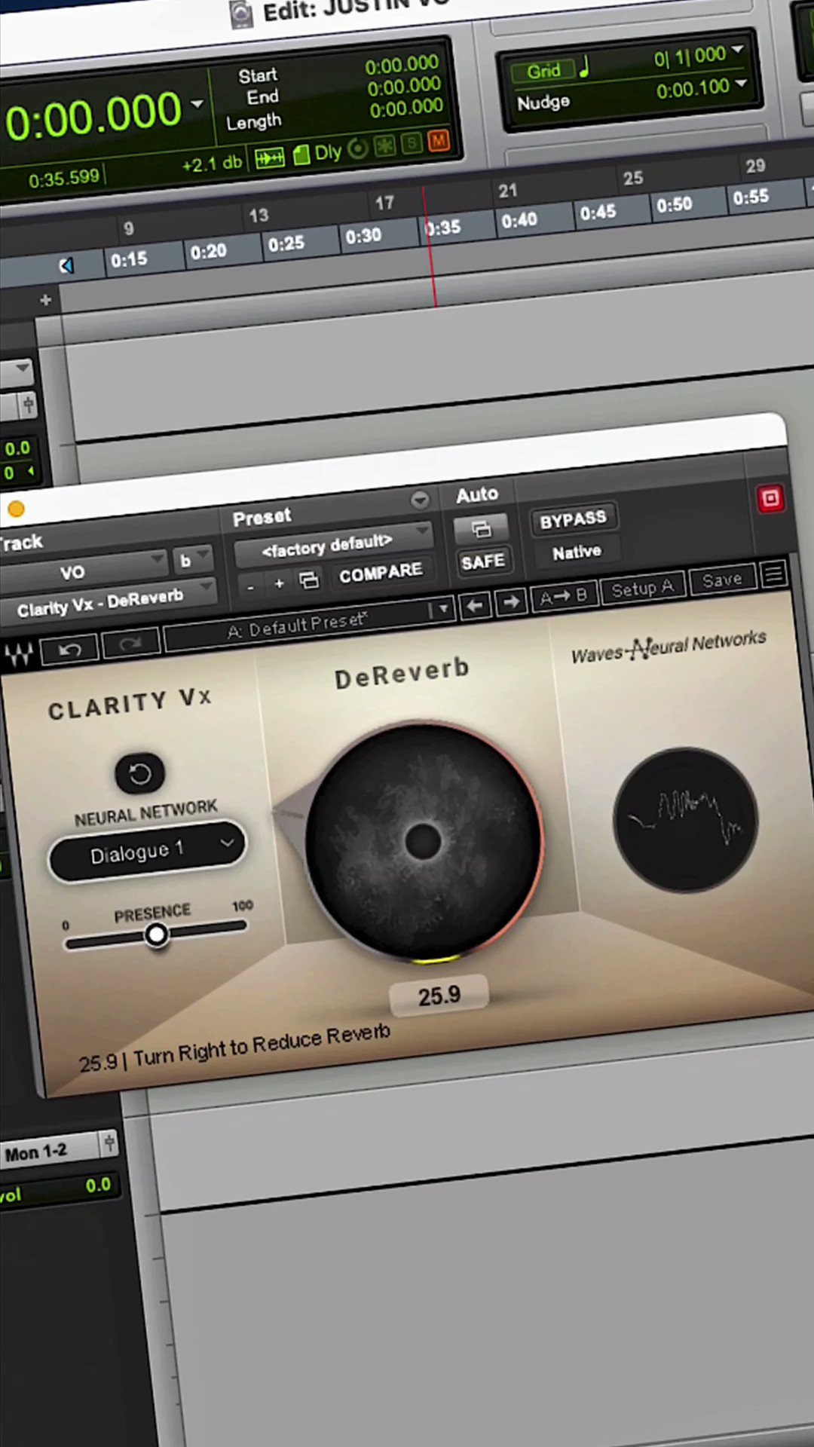The image size is (814, 1447).
Task: Open the main counter format arrow
Action: coord(197,102)
